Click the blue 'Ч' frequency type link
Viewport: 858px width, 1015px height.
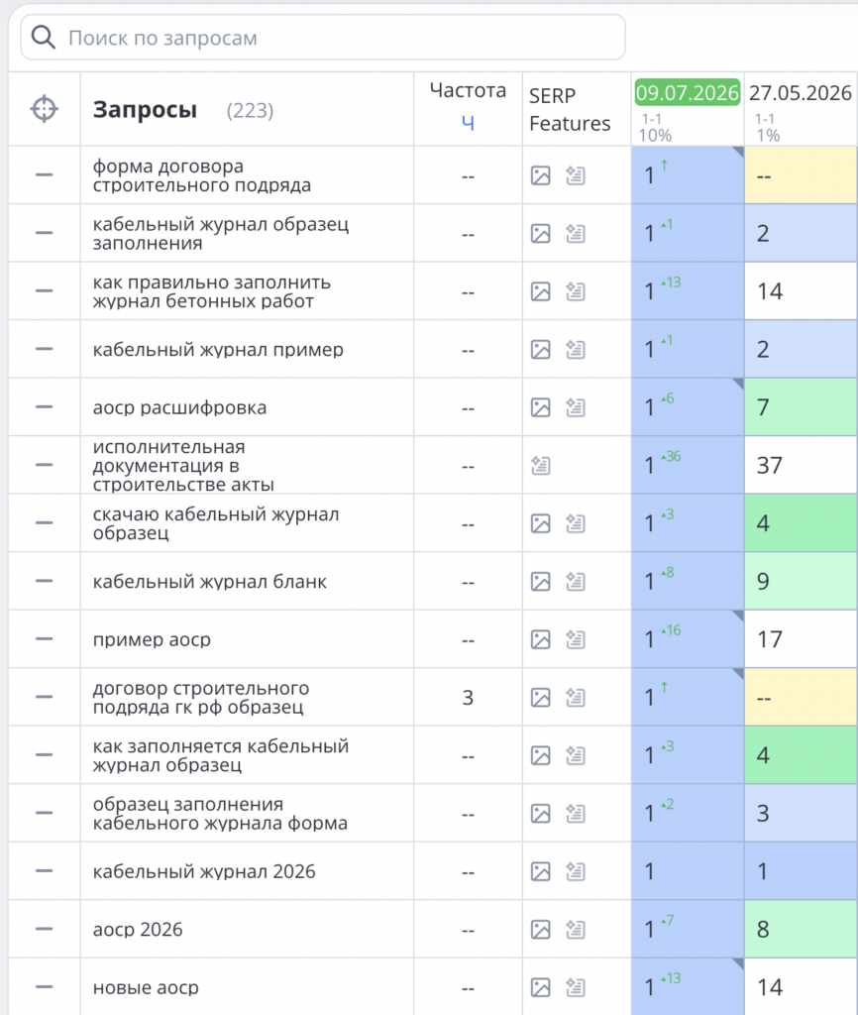(468, 122)
